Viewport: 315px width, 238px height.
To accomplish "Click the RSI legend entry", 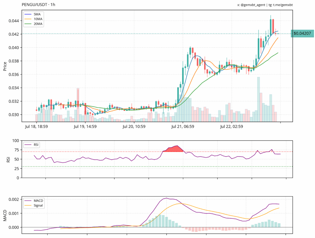I will [32, 145].
